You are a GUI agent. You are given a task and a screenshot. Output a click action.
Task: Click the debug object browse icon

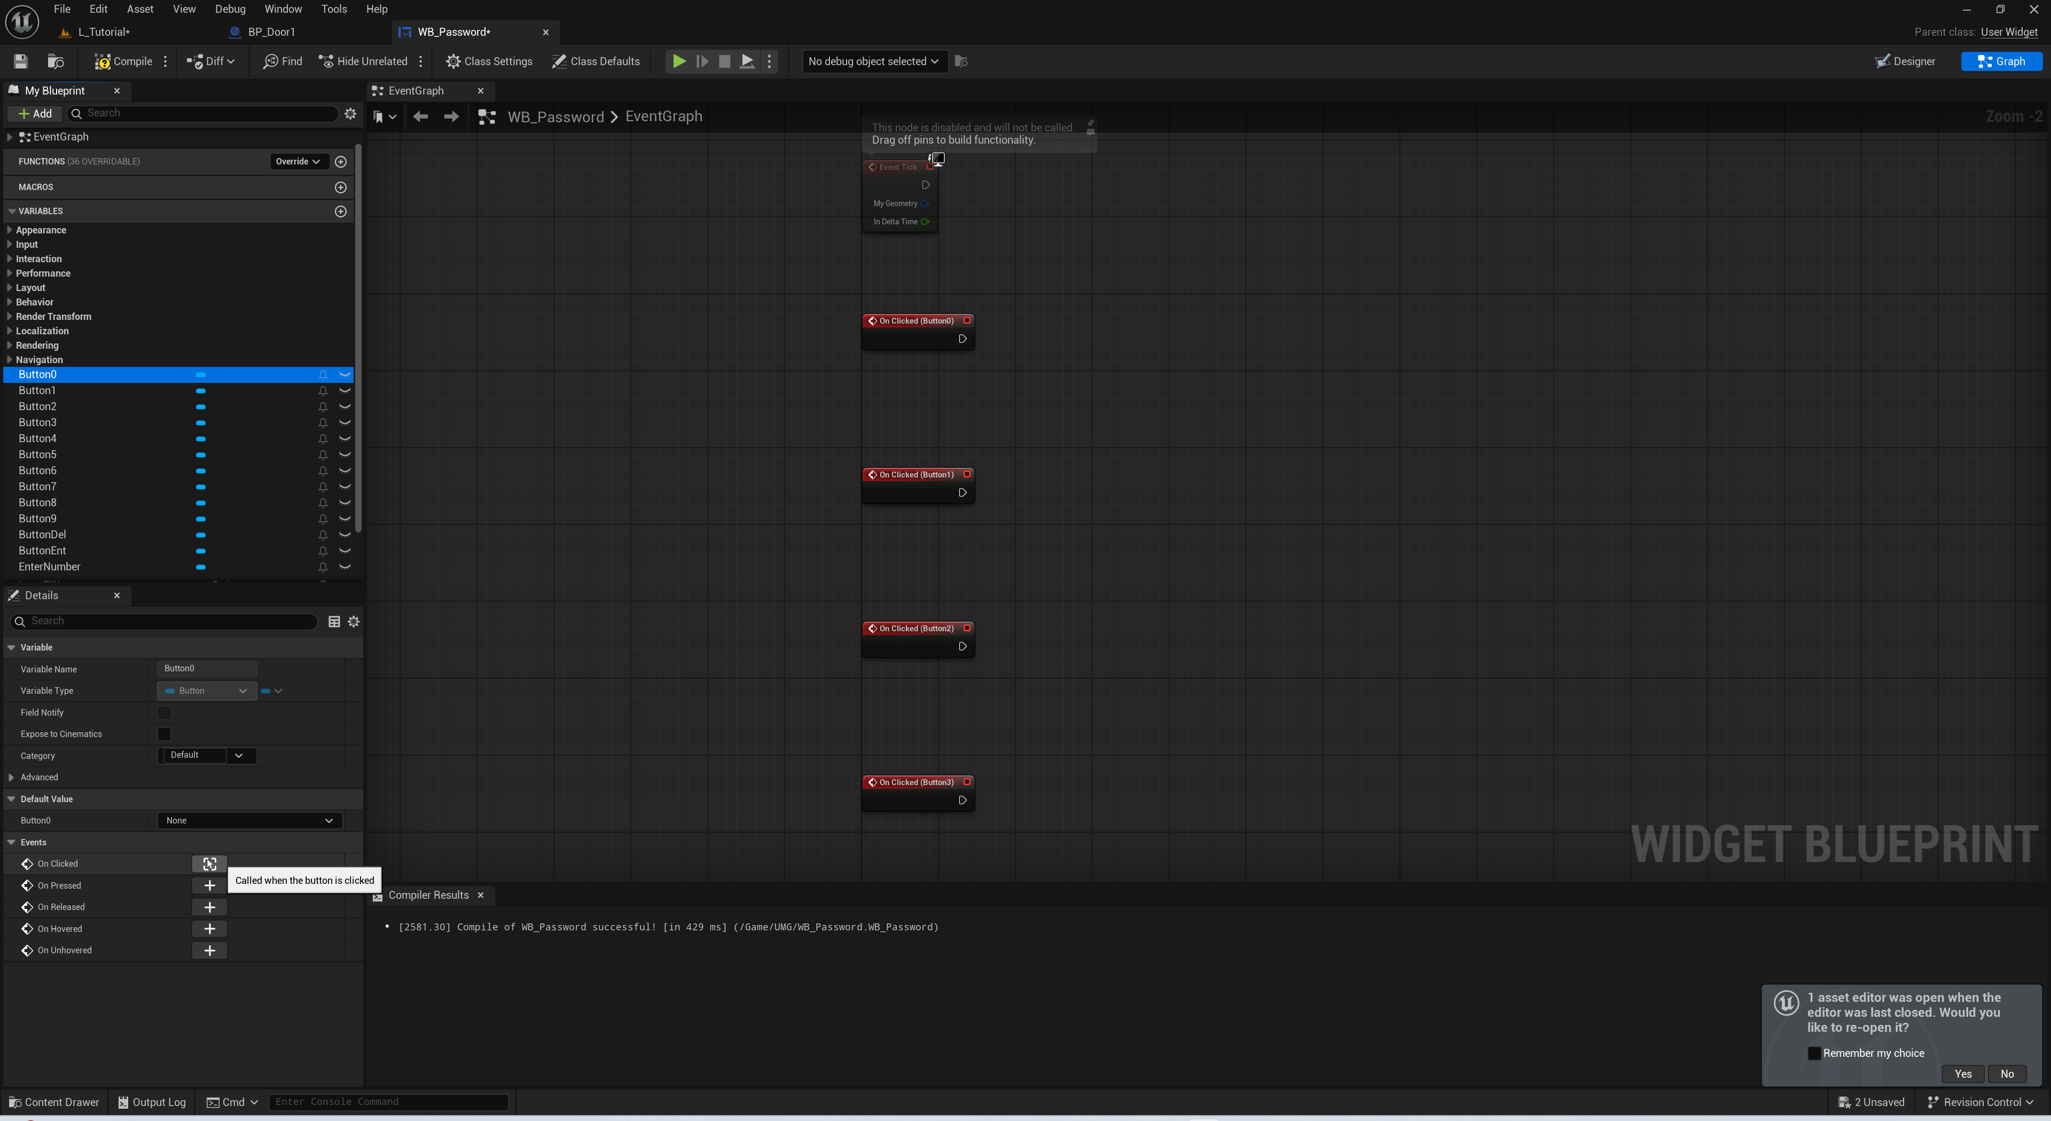point(961,61)
